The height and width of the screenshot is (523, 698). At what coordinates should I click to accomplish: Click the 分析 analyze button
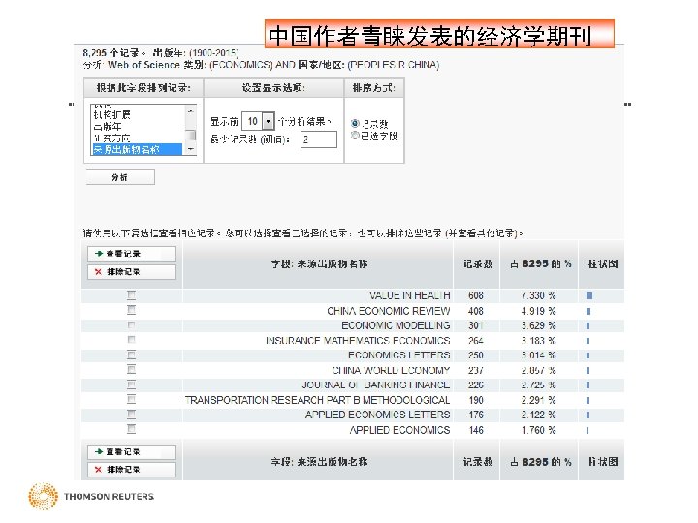click(120, 177)
